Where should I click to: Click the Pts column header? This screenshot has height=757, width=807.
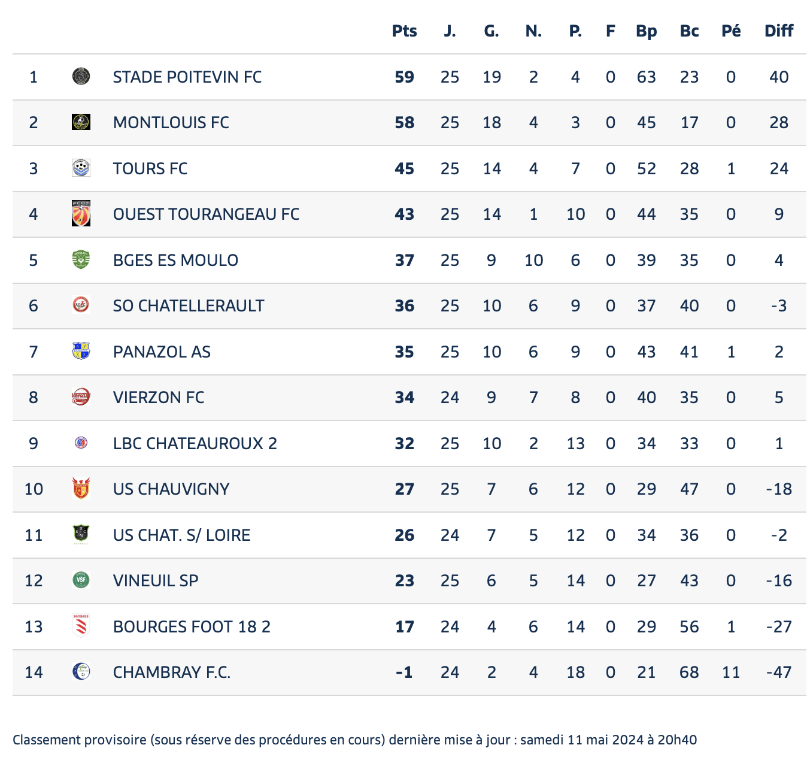405,31
